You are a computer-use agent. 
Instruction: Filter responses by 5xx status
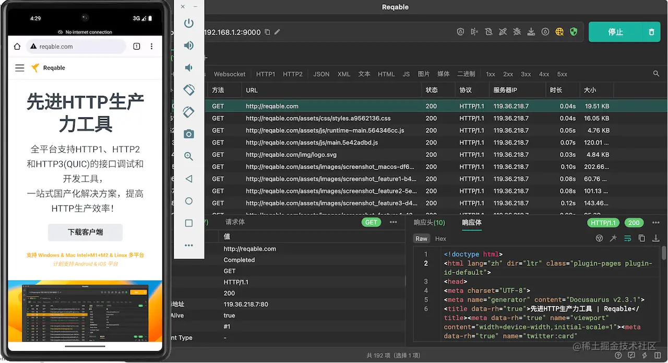(x=562, y=74)
